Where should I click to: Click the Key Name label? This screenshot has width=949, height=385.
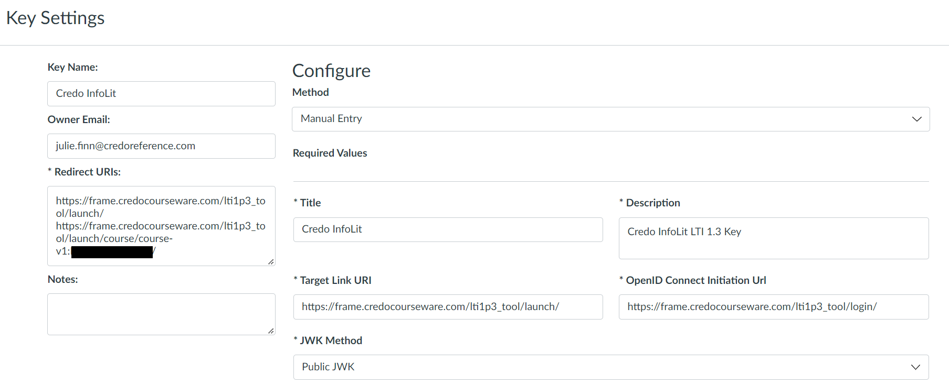pos(72,67)
